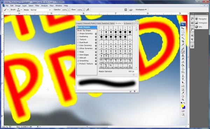The width and height of the screenshot is (210, 129).
Task: Uncheck the Smoothing option
Action: [x=78, y=61]
